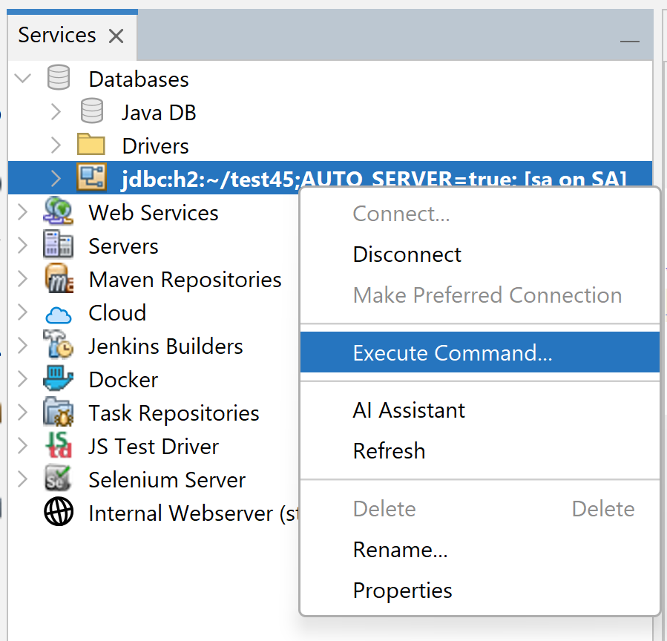Click the Drivers folder icon
This screenshot has height=641, width=667.
coord(91,145)
